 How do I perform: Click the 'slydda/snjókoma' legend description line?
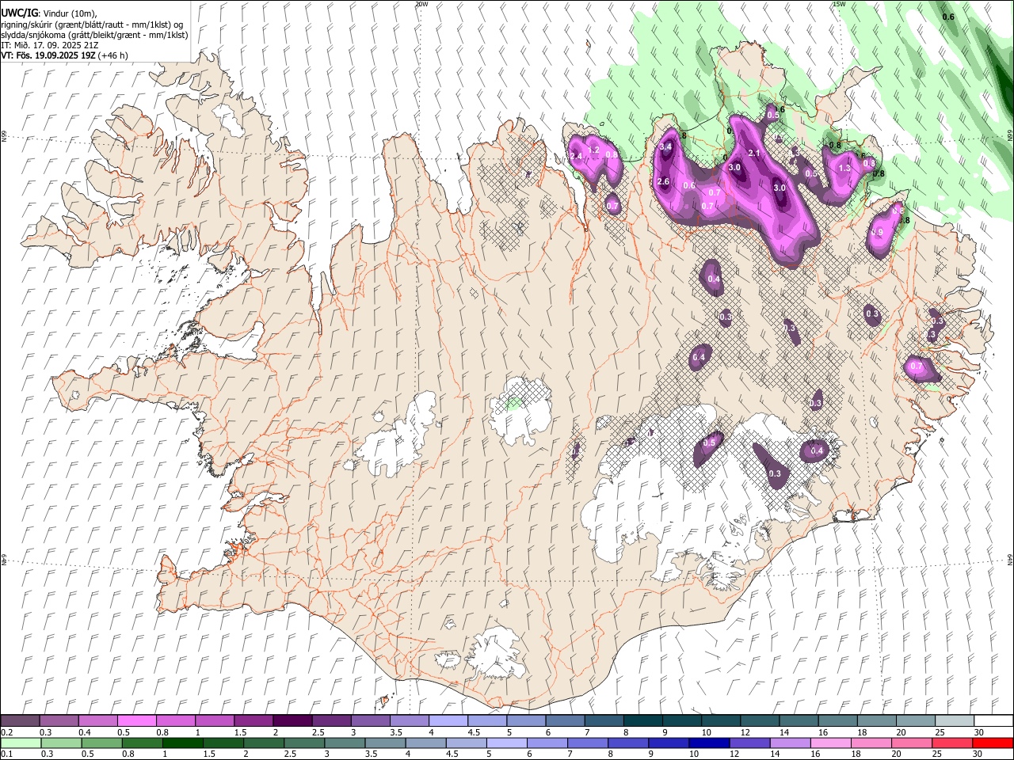click(94, 35)
